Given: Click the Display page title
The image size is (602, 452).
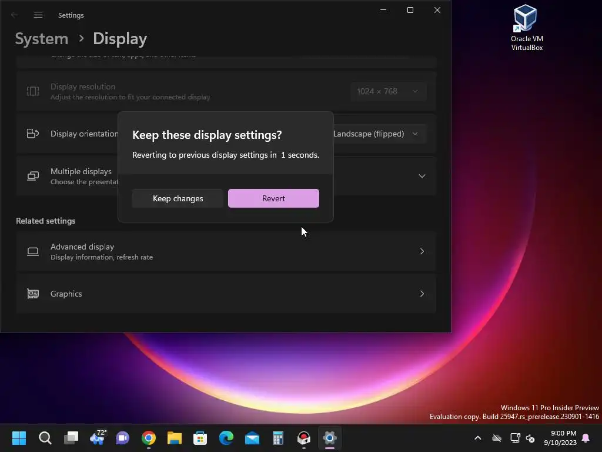Looking at the screenshot, I should (x=120, y=39).
